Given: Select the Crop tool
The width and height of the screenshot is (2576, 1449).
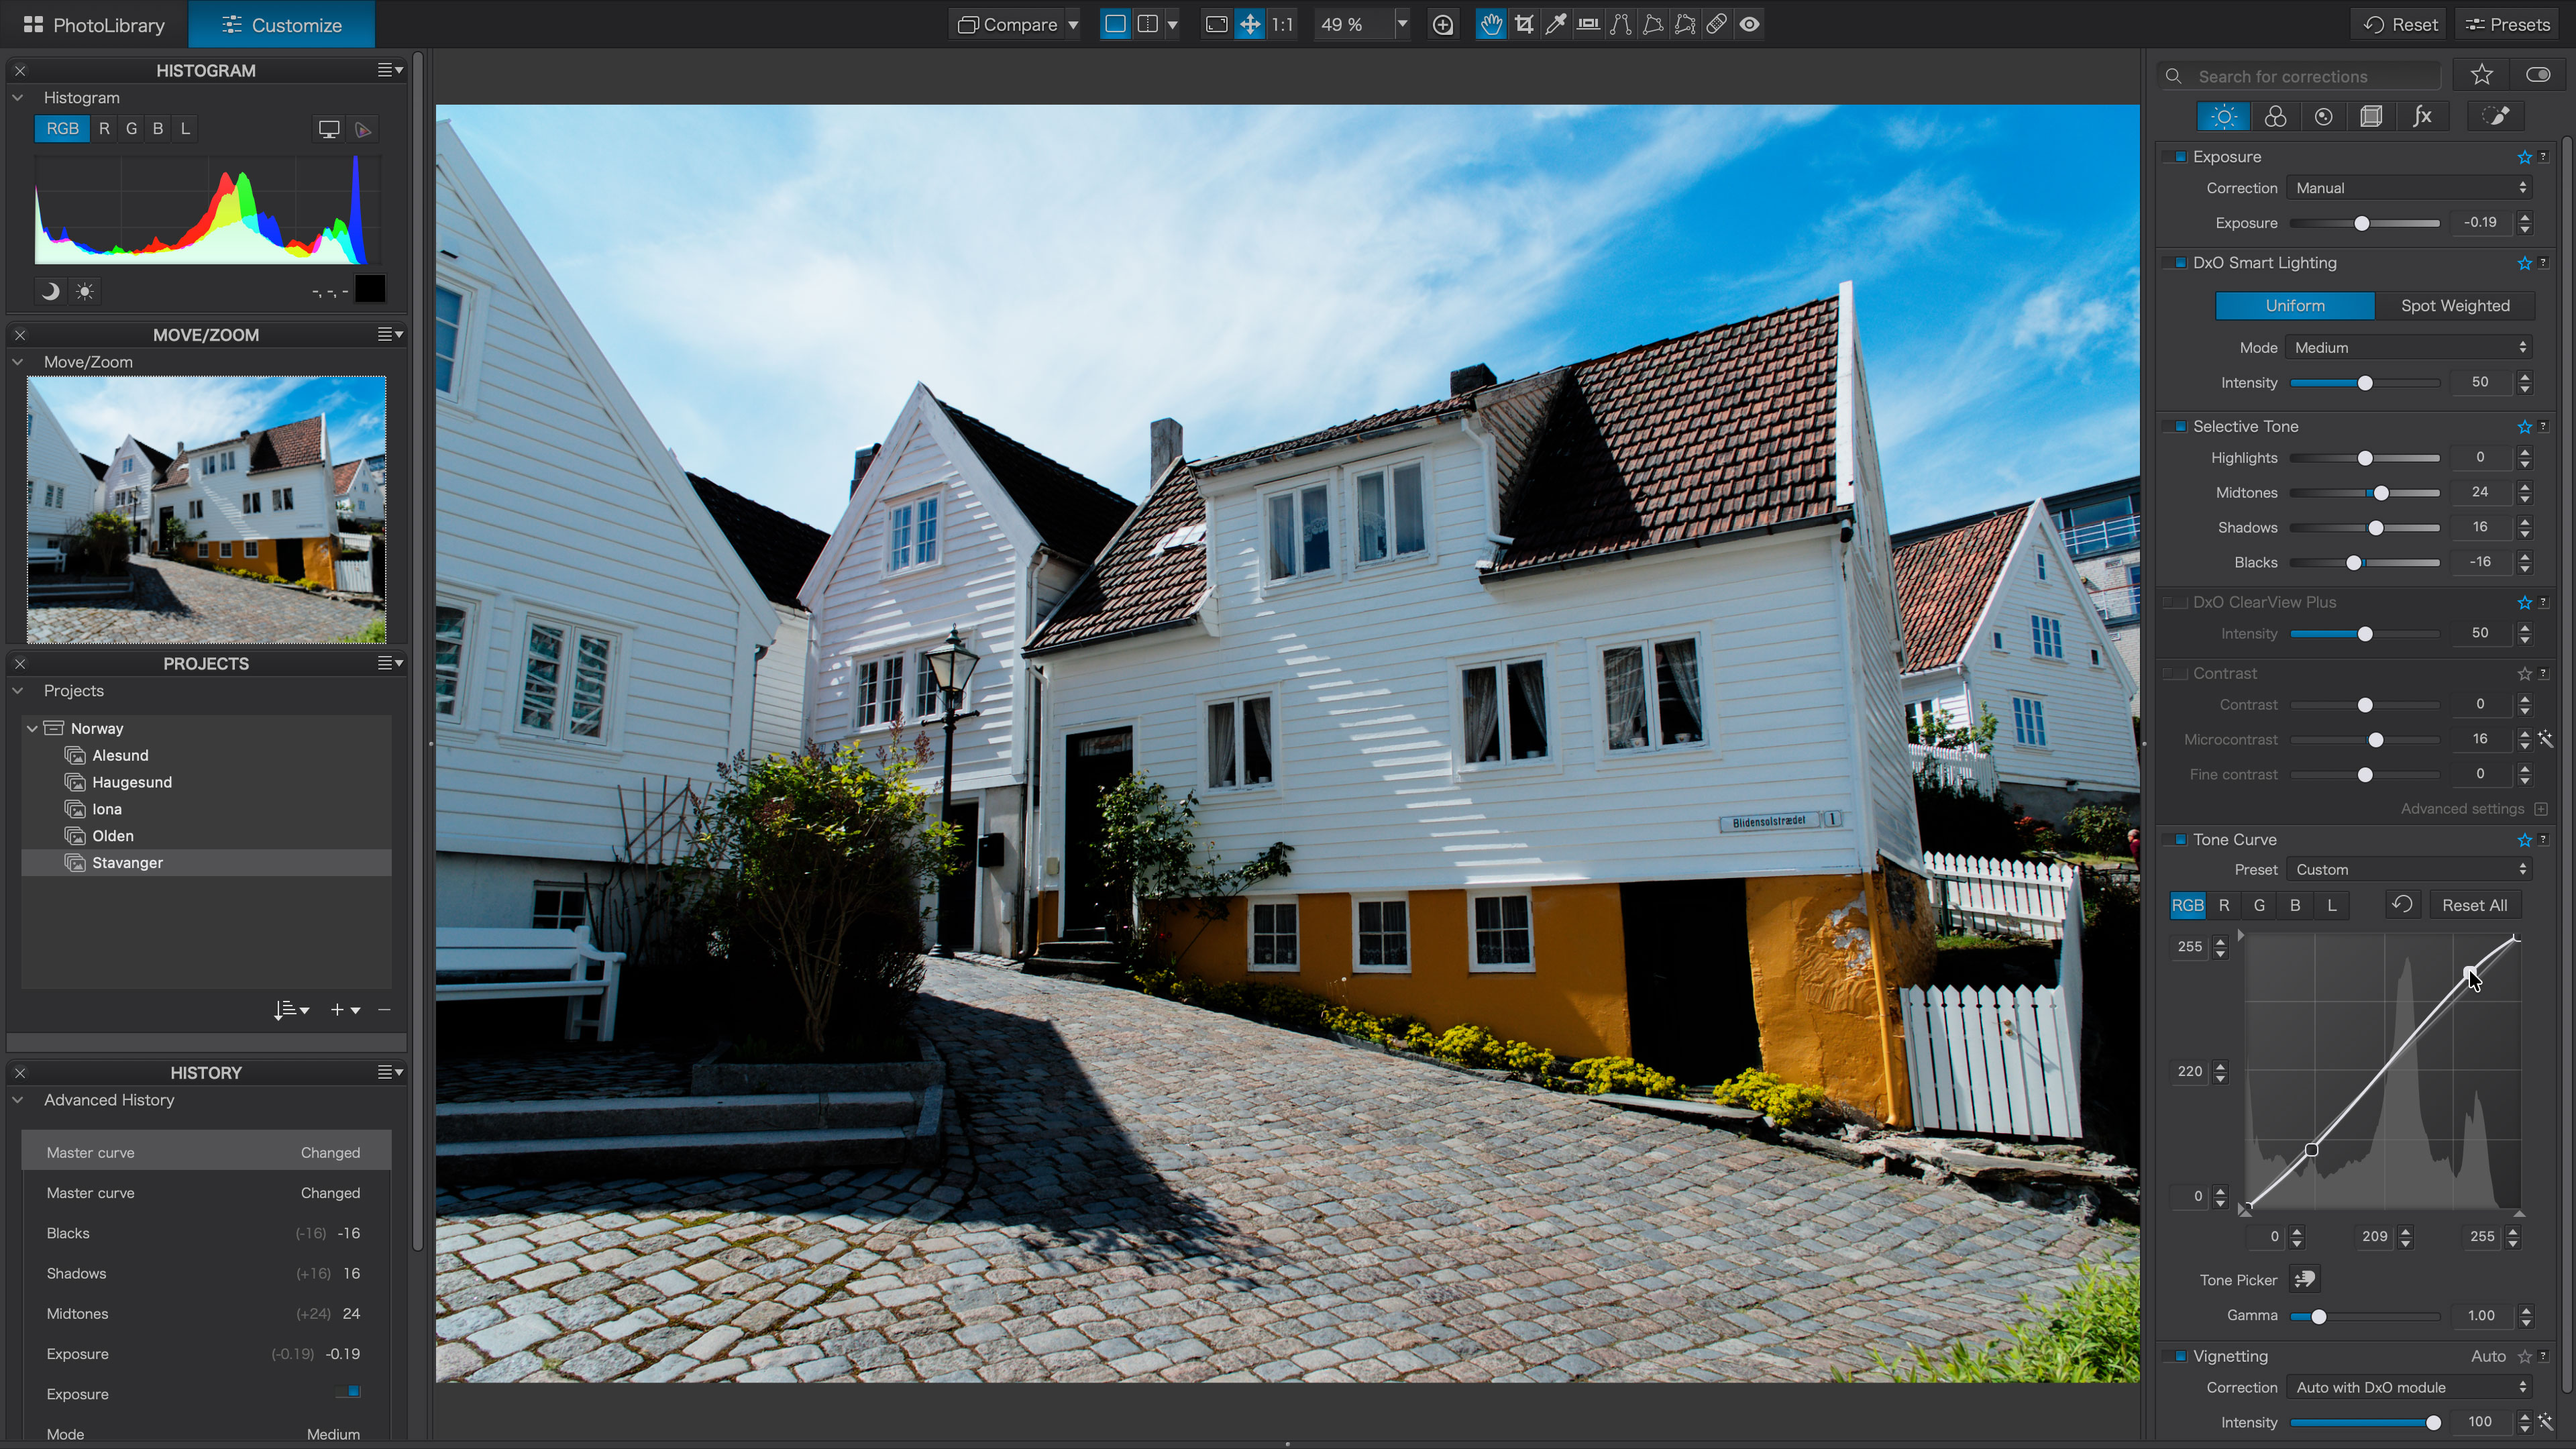Looking at the screenshot, I should pos(1523,24).
